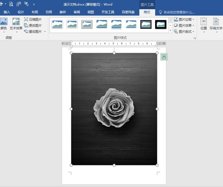The height and width of the screenshot is (187, 223).
Task: Expand the 图片版式 picture layout dropdown
Action: (193, 32)
